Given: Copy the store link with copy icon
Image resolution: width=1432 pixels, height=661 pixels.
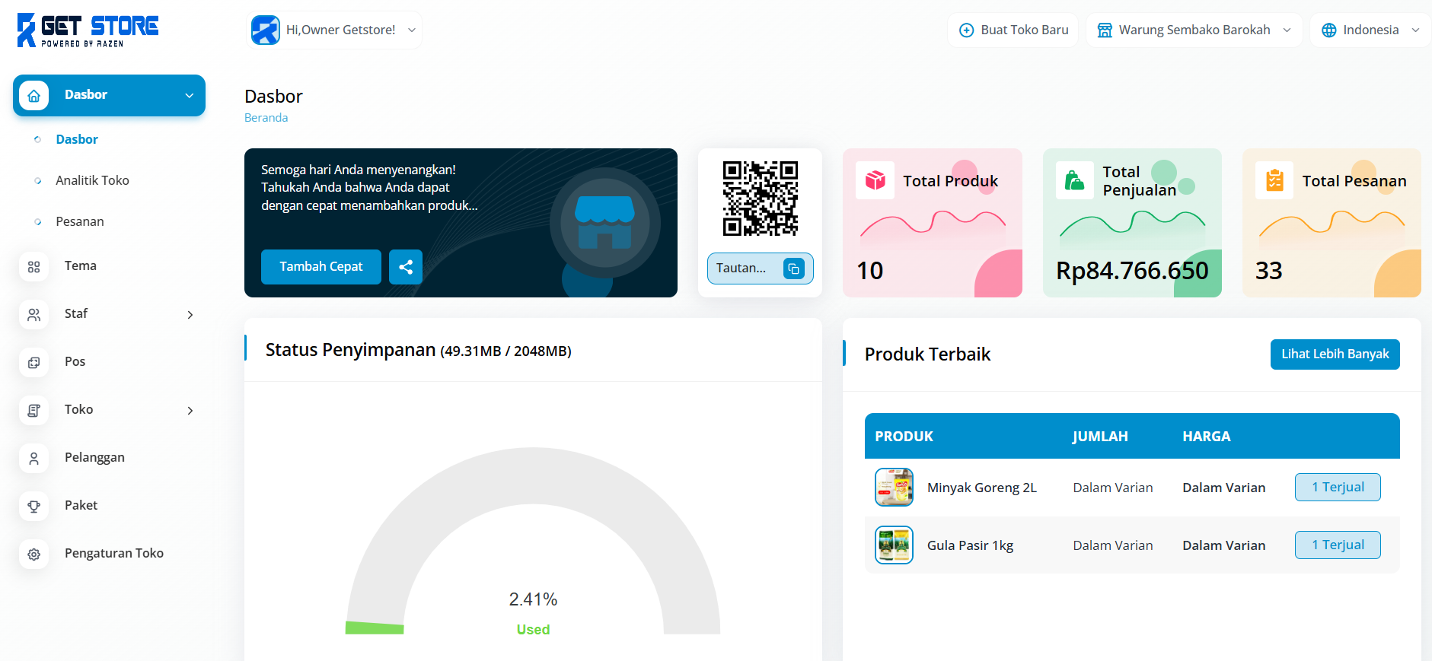Looking at the screenshot, I should pyautogui.click(x=793, y=269).
